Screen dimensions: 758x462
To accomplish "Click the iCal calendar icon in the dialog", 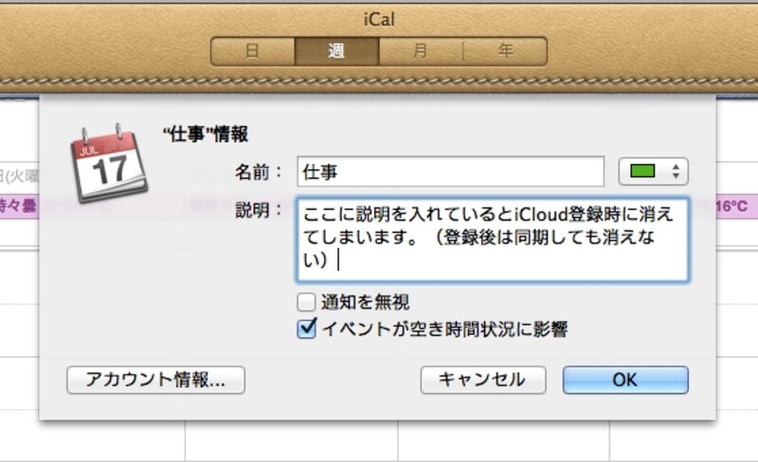I will pyautogui.click(x=109, y=163).
